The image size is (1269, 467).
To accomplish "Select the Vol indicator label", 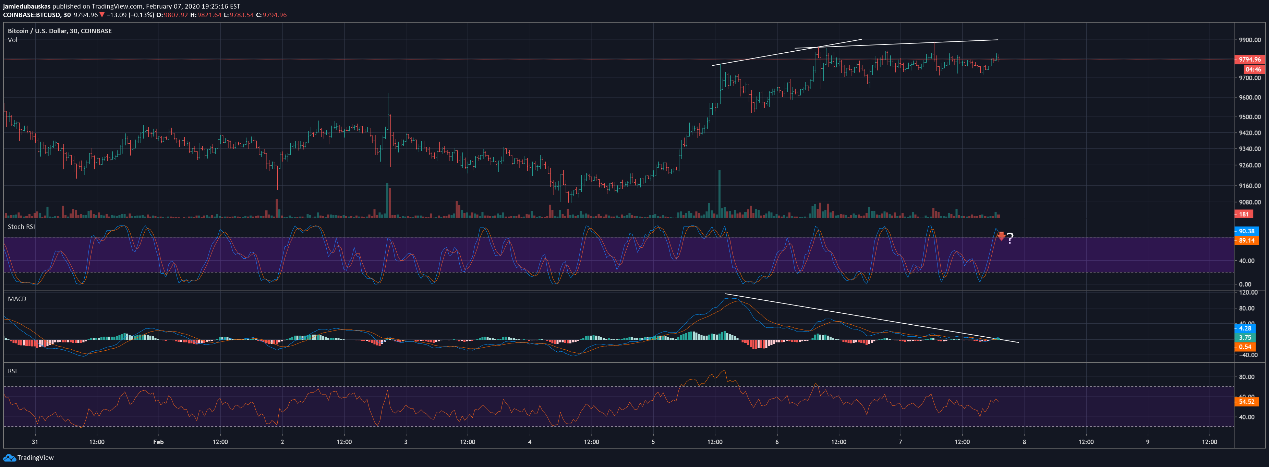I will [12, 40].
